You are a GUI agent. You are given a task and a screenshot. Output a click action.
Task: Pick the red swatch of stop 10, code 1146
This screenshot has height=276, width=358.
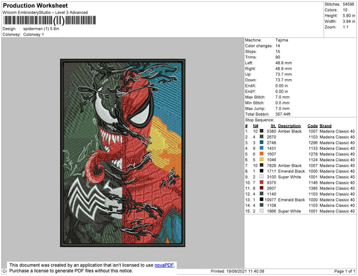[261, 182]
